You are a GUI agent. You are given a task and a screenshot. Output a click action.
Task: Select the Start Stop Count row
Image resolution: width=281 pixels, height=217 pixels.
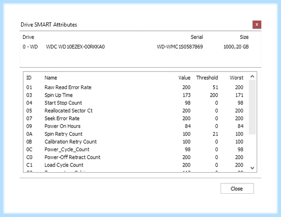(x=135, y=103)
